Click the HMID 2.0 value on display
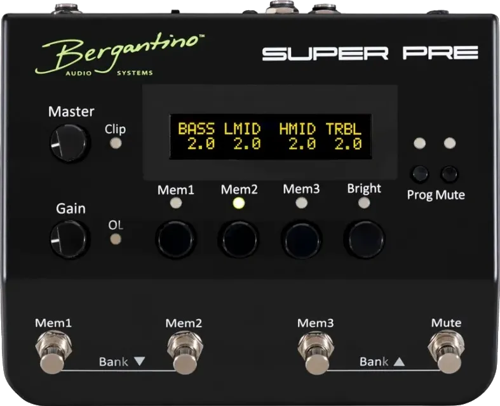 302,144
